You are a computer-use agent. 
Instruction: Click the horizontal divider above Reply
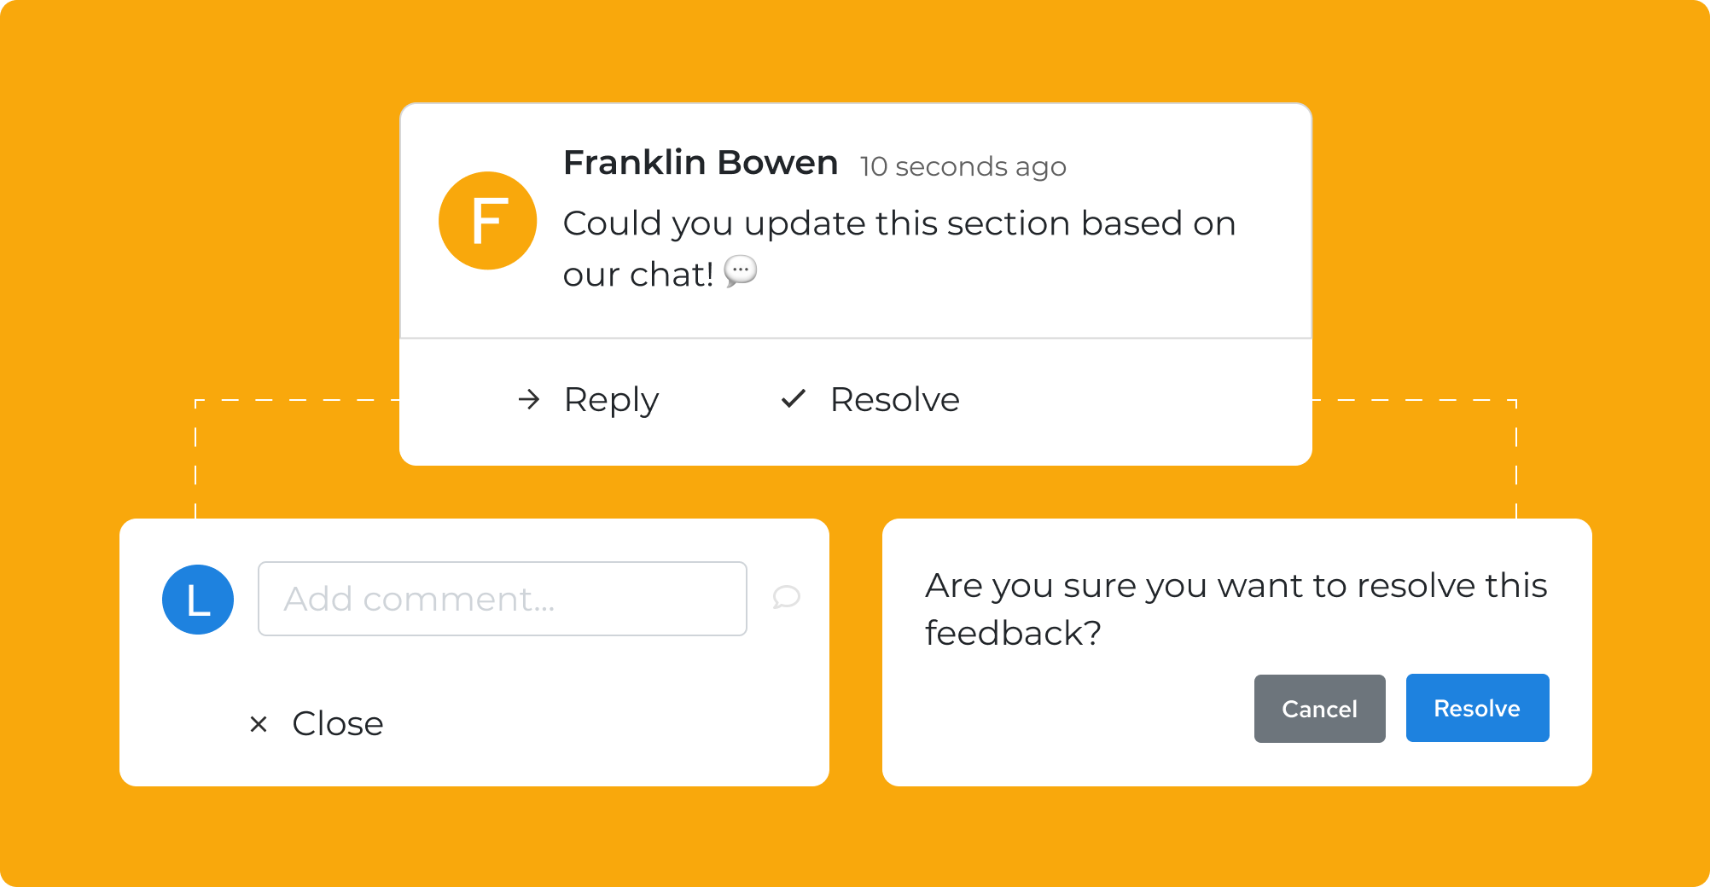tap(855, 339)
